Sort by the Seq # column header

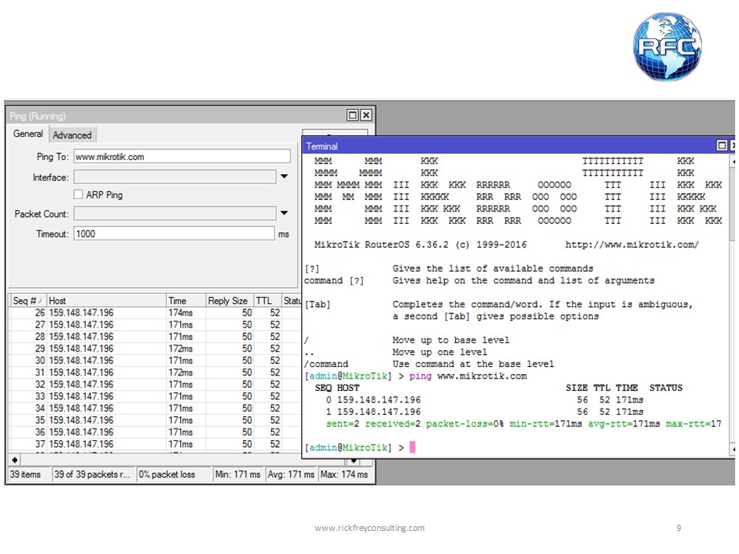[28, 301]
